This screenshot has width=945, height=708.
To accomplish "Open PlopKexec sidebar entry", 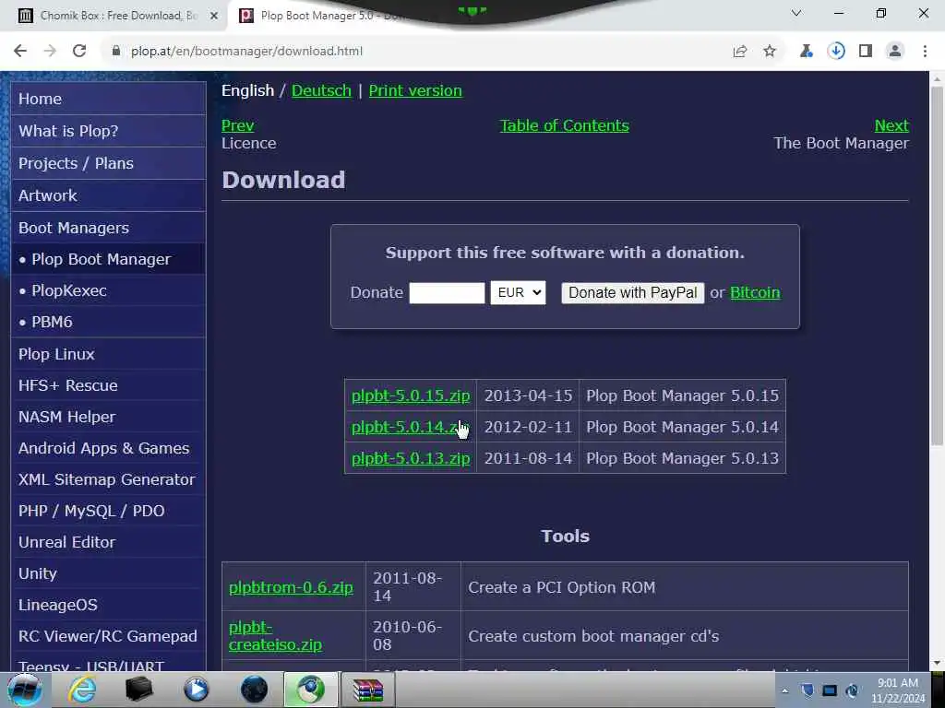I will click(x=109, y=290).
